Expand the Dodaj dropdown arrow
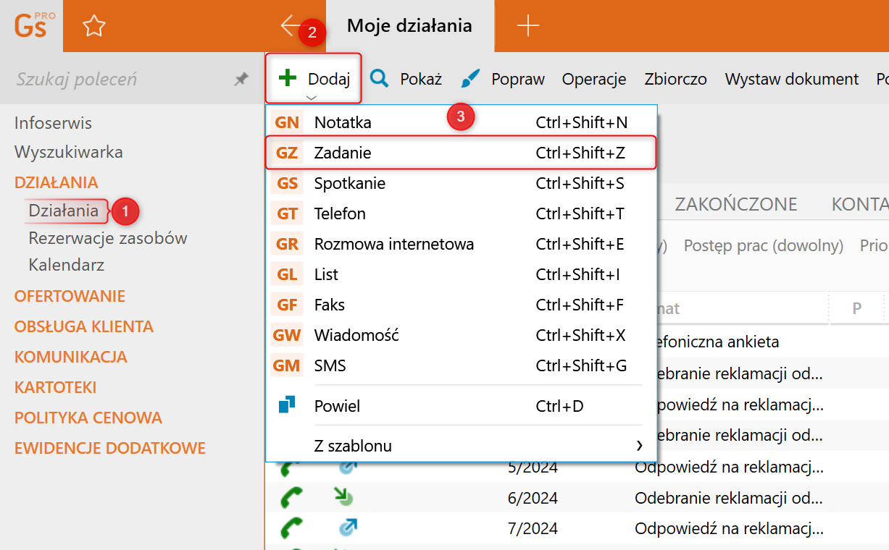The image size is (889, 550). pos(312,97)
